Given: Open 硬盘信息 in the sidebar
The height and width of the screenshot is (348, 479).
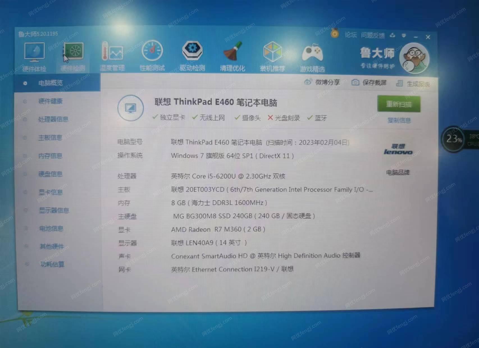Looking at the screenshot, I should [50, 174].
